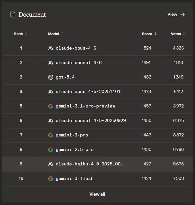Click the View all button
The image size is (195, 205).
point(97,194)
